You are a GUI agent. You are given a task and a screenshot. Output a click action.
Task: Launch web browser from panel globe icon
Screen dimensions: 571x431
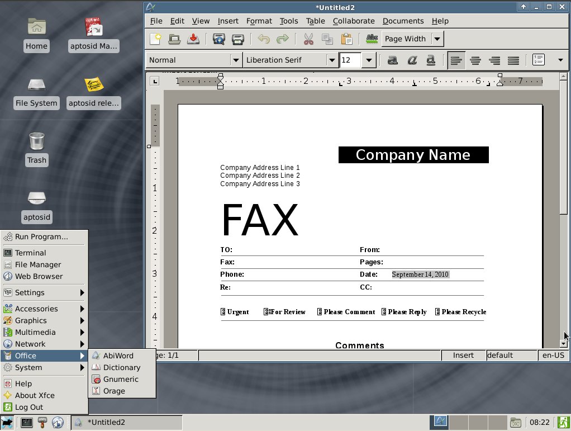(x=58, y=423)
